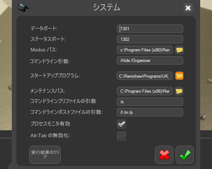Browse for the メンテナンスパス folder

(x=179, y=91)
